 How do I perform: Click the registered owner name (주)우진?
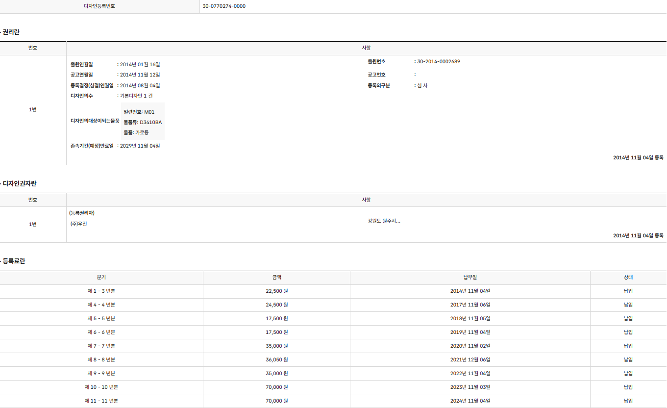[79, 224]
